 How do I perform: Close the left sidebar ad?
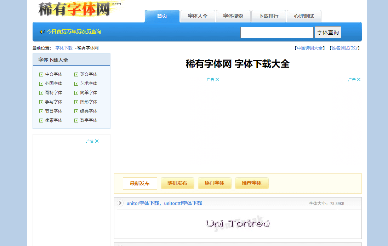[97, 141]
